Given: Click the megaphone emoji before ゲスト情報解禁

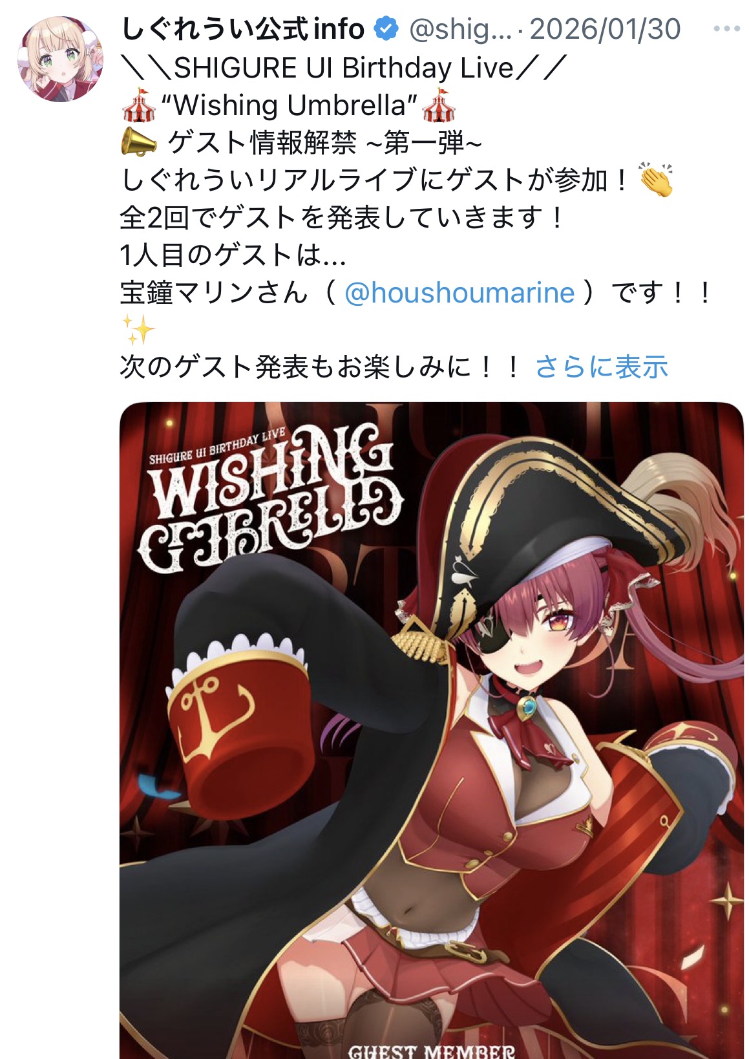Looking at the screenshot, I should coord(140,142).
